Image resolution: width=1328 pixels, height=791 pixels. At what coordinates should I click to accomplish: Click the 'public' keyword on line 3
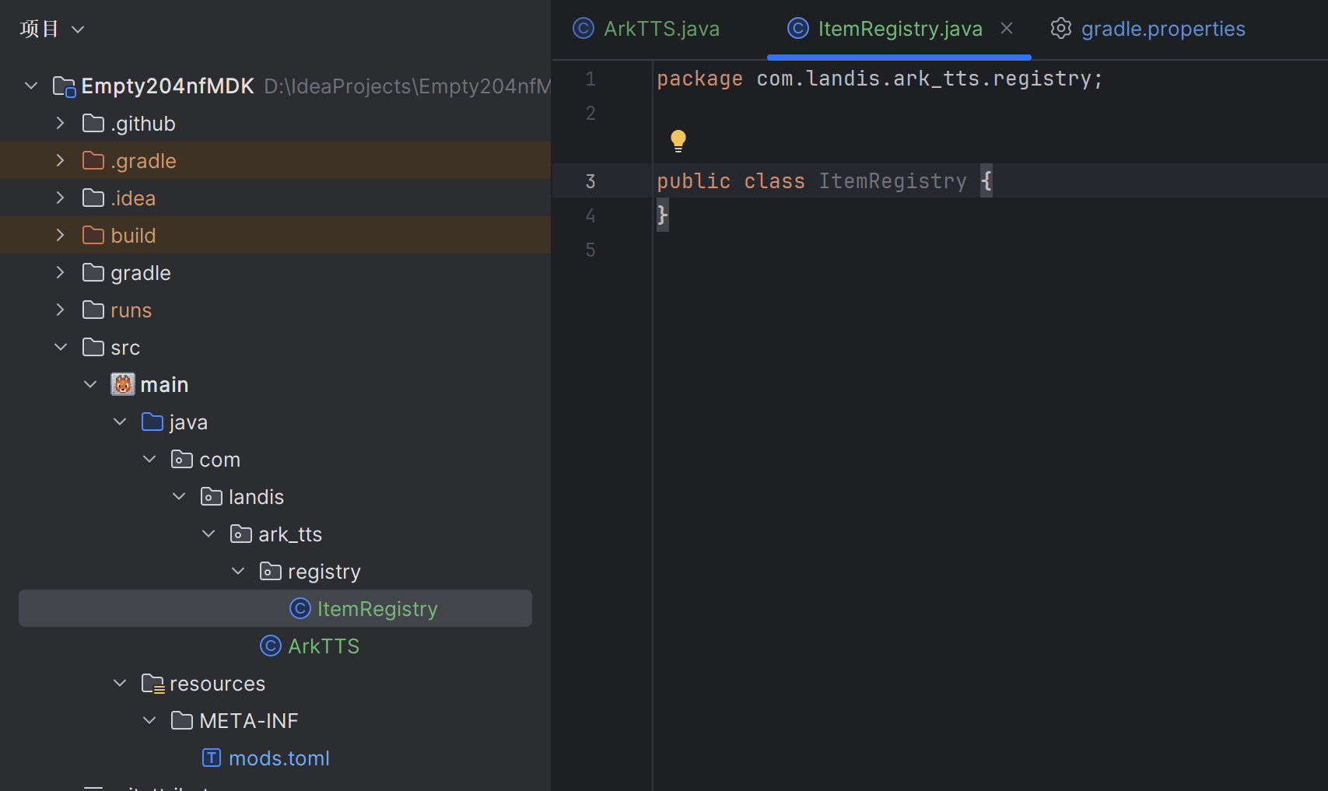click(x=694, y=181)
